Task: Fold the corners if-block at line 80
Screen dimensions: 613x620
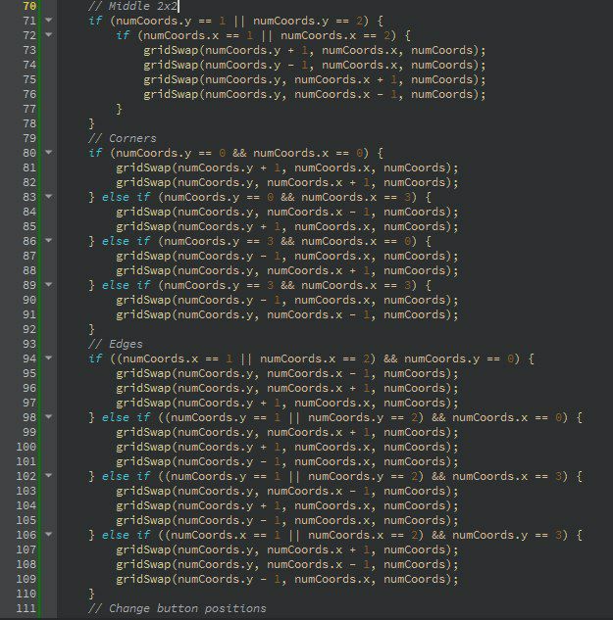Action: tap(49, 152)
